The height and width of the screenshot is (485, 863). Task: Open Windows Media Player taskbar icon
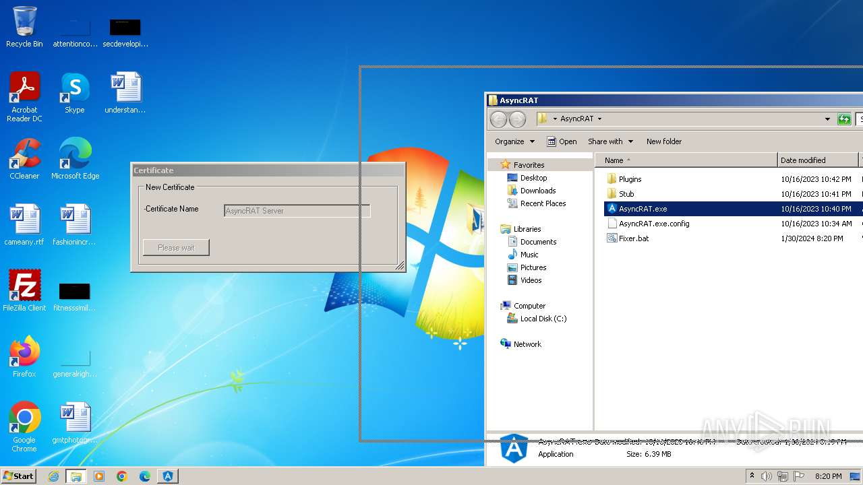(x=99, y=476)
